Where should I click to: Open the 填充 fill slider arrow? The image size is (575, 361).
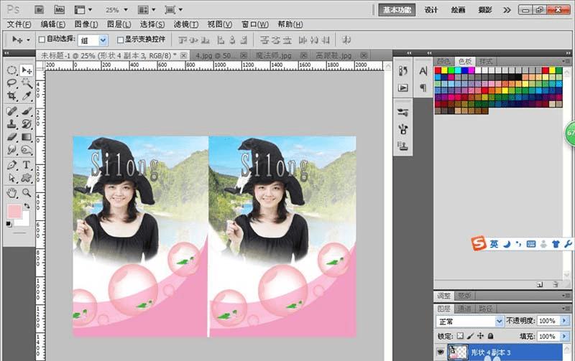(564, 337)
